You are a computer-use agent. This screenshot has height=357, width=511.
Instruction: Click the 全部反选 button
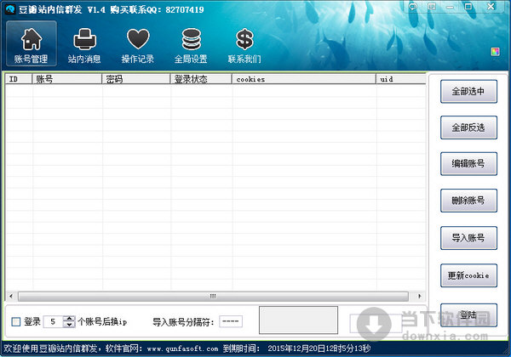(x=468, y=127)
